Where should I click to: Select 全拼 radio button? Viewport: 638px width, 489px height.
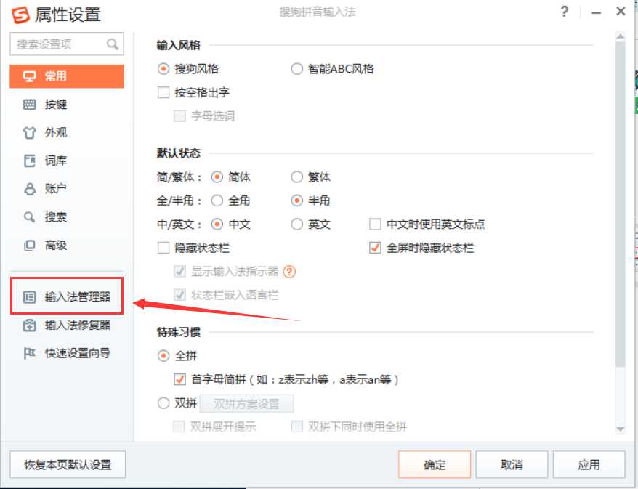click(x=163, y=356)
